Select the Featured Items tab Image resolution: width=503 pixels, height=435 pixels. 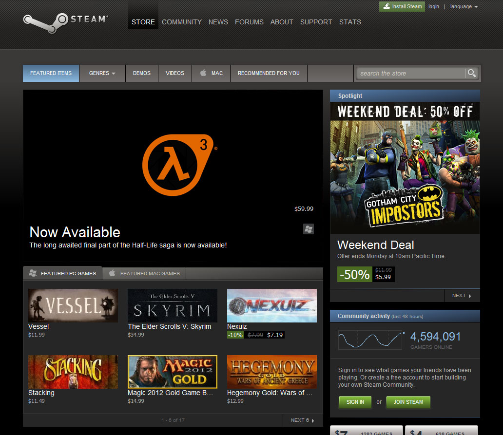pos(51,73)
